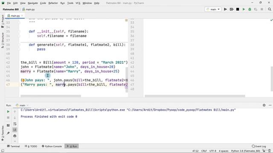Click the black Stop square in toolbar
This screenshot has width=273, height=153.
238,9
